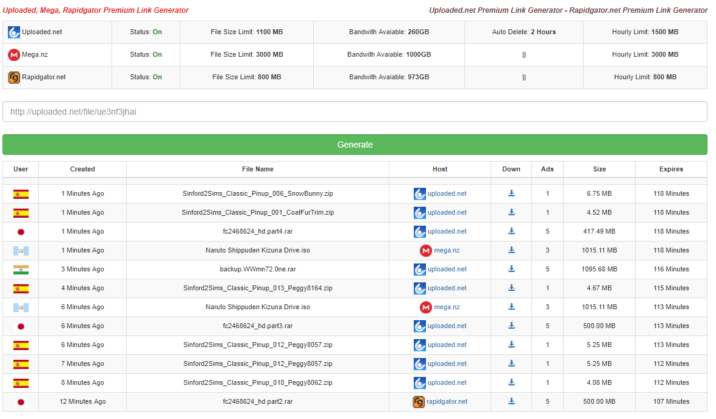Download fc2468624_hd.part3.rar using its arrow icon

511,326
